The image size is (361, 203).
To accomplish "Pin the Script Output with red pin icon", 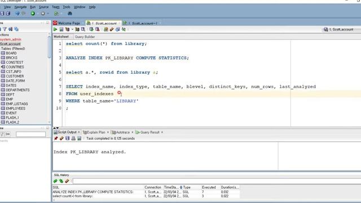I will click(56, 138).
